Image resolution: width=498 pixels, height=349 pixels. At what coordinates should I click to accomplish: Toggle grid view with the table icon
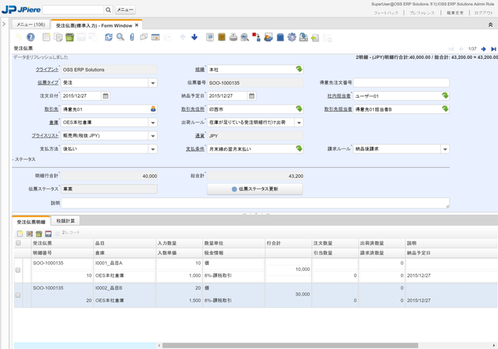click(x=156, y=37)
